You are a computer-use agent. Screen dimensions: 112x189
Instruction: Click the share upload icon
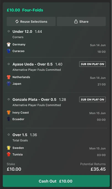pyautogui.click(x=76, y=21)
